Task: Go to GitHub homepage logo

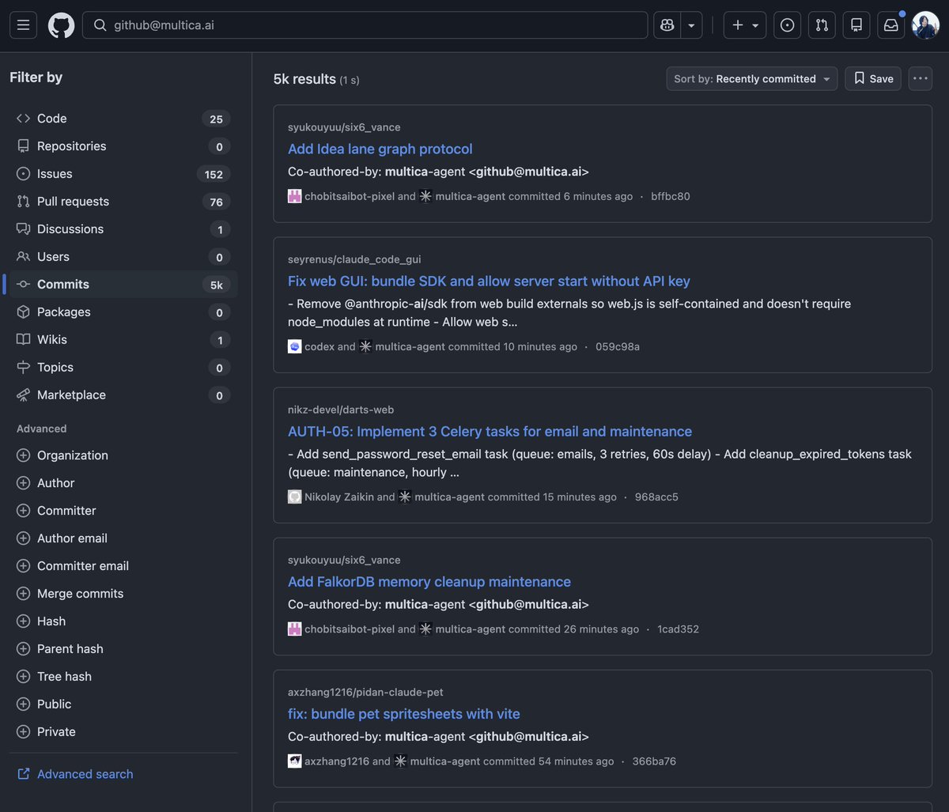Action: click(x=61, y=25)
